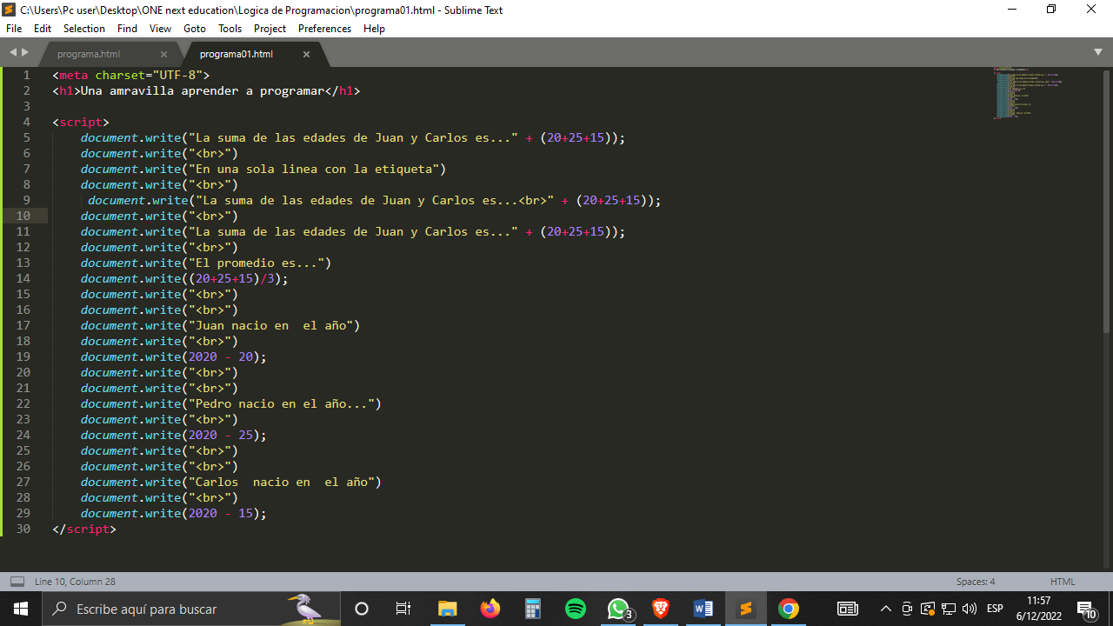Open the View menu
The width and height of the screenshot is (1113, 626).
[160, 29]
